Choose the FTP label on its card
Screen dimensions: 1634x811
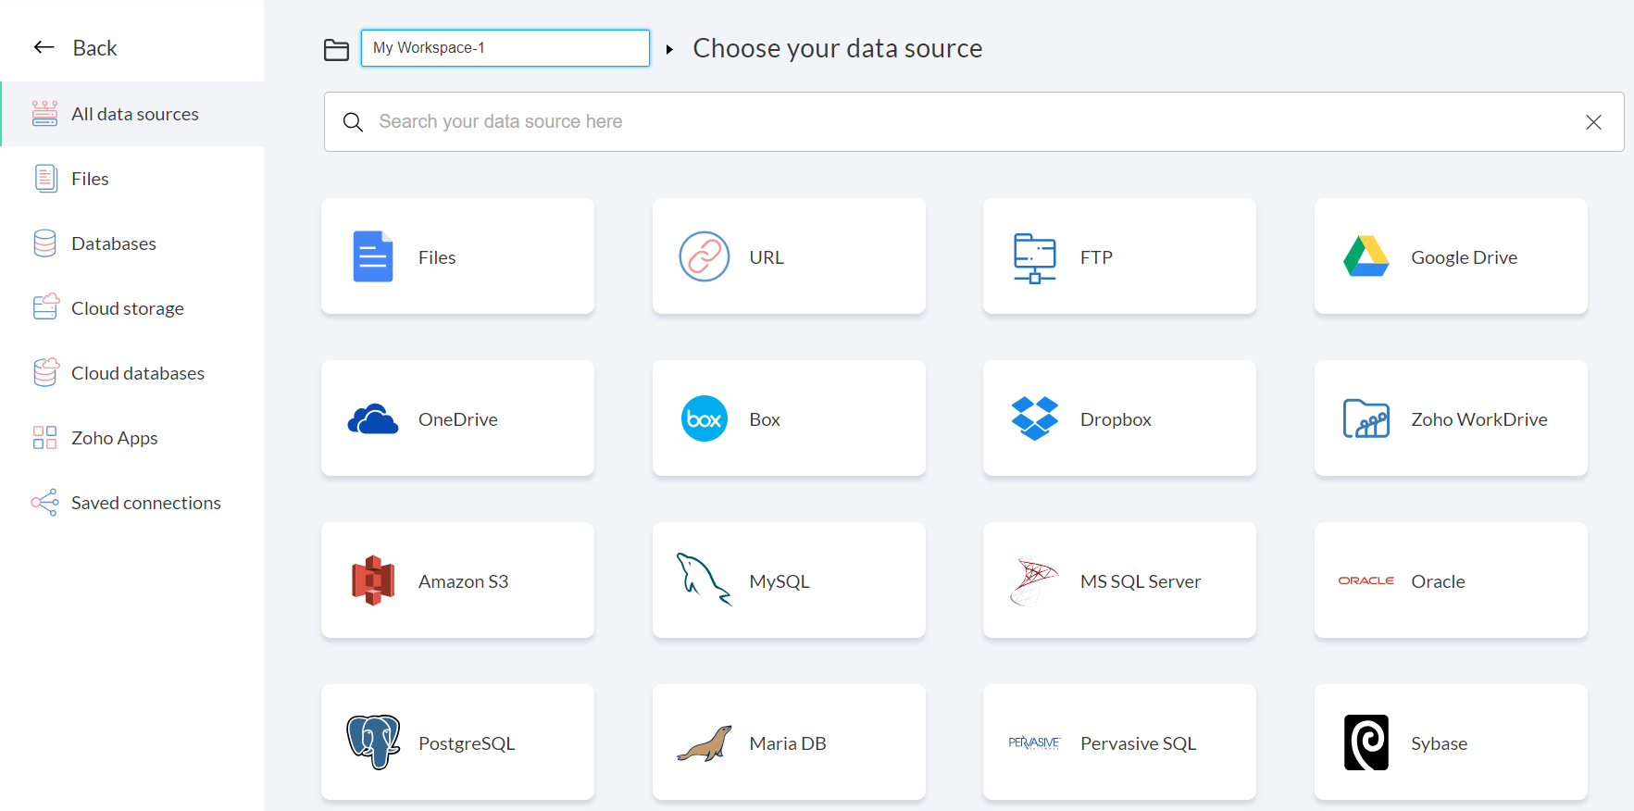(x=1096, y=257)
